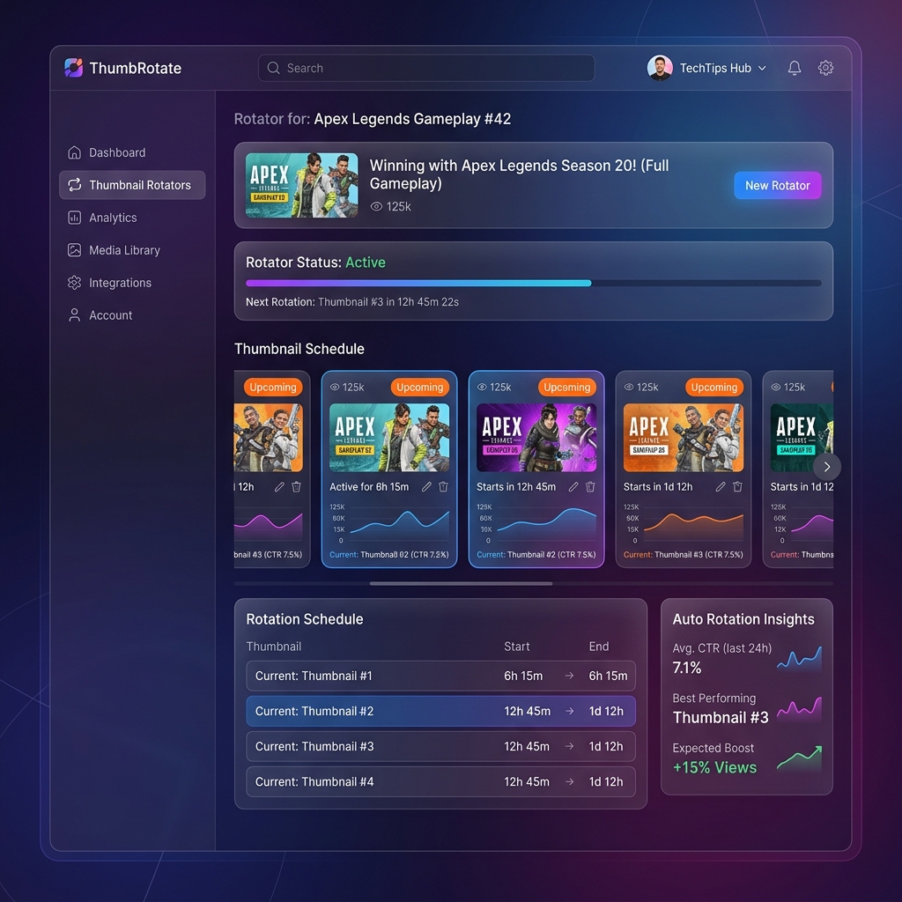The height and width of the screenshot is (902, 902).
Task: Click the main video thumbnail image
Action: 301,185
